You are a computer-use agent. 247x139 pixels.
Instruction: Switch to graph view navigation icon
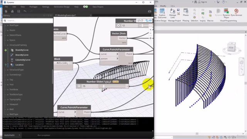point(149,20)
